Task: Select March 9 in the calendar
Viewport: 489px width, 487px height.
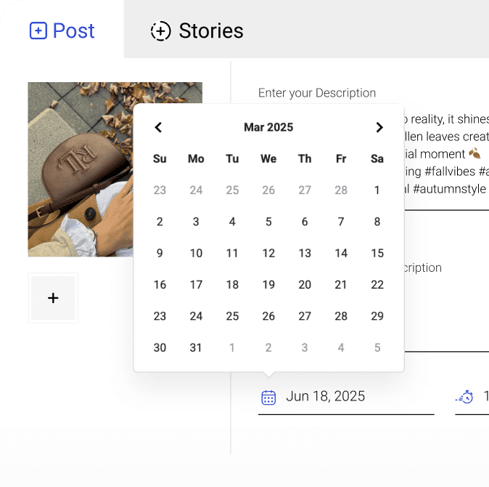Action: [x=160, y=254]
